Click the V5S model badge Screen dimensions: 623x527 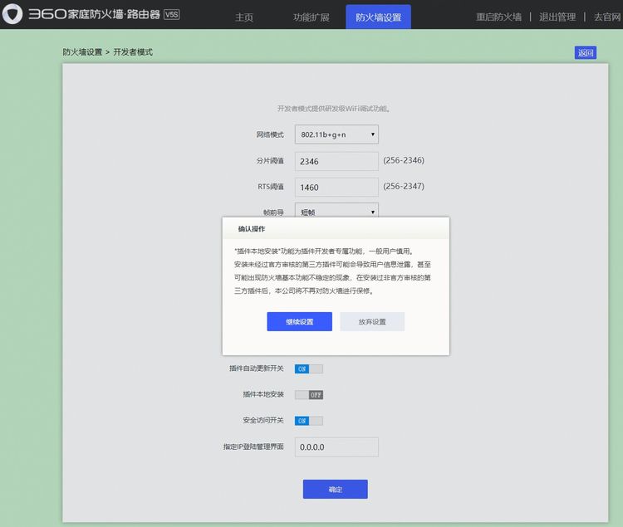coord(172,15)
